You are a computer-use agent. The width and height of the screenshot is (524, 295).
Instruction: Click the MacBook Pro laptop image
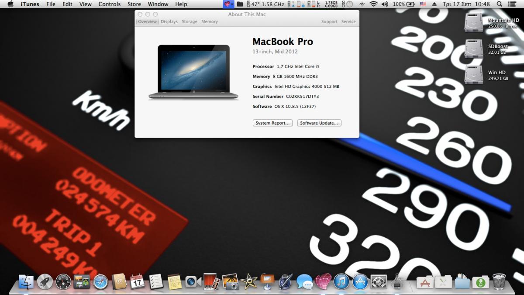point(193,72)
